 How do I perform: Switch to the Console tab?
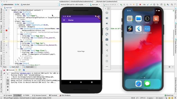pyautogui.click(x=11, y=70)
